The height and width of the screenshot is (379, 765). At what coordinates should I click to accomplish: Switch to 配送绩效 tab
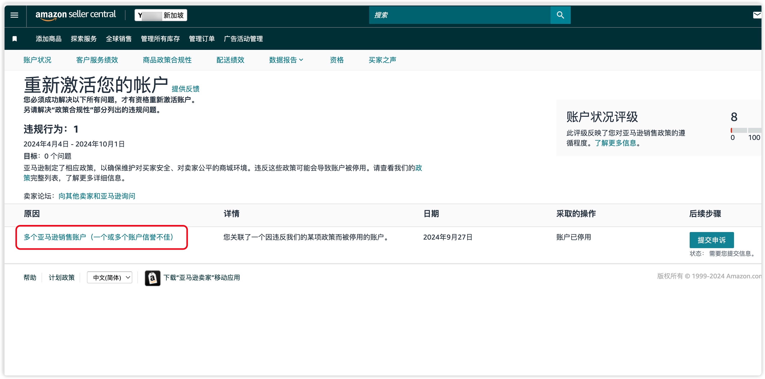click(x=231, y=60)
